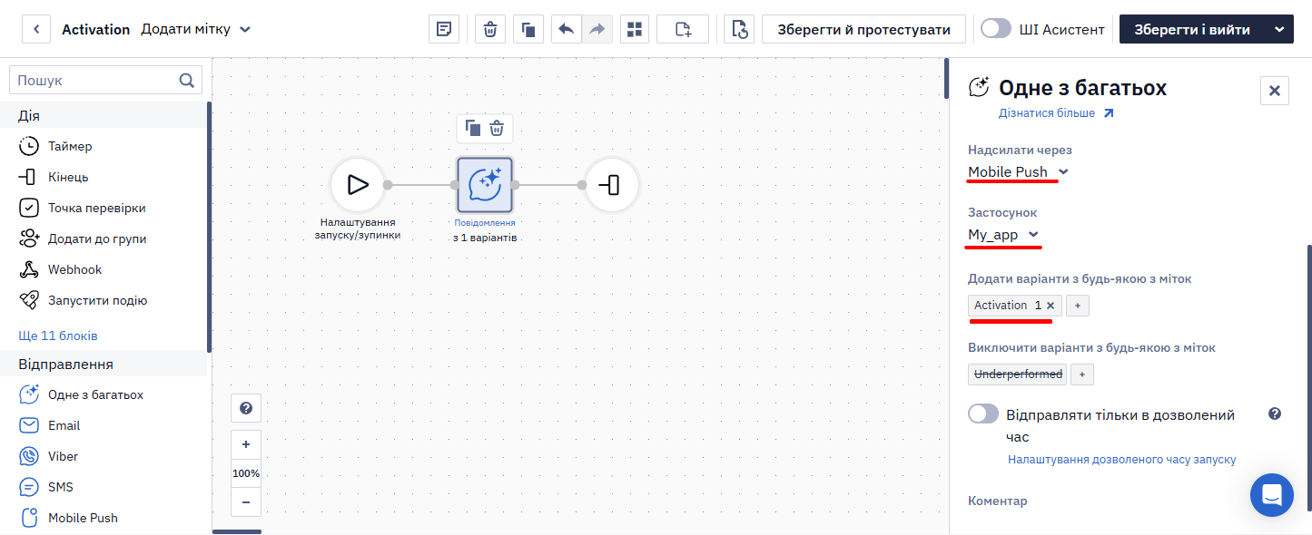Click the Пошук search field

click(x=105, y=81)
